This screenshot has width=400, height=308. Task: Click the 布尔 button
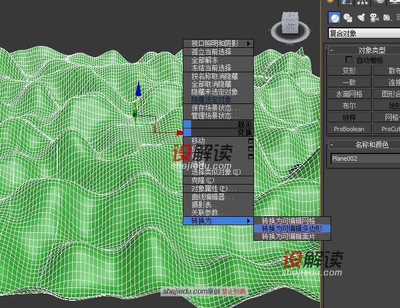pyautogui.click(x=349, y=106)
